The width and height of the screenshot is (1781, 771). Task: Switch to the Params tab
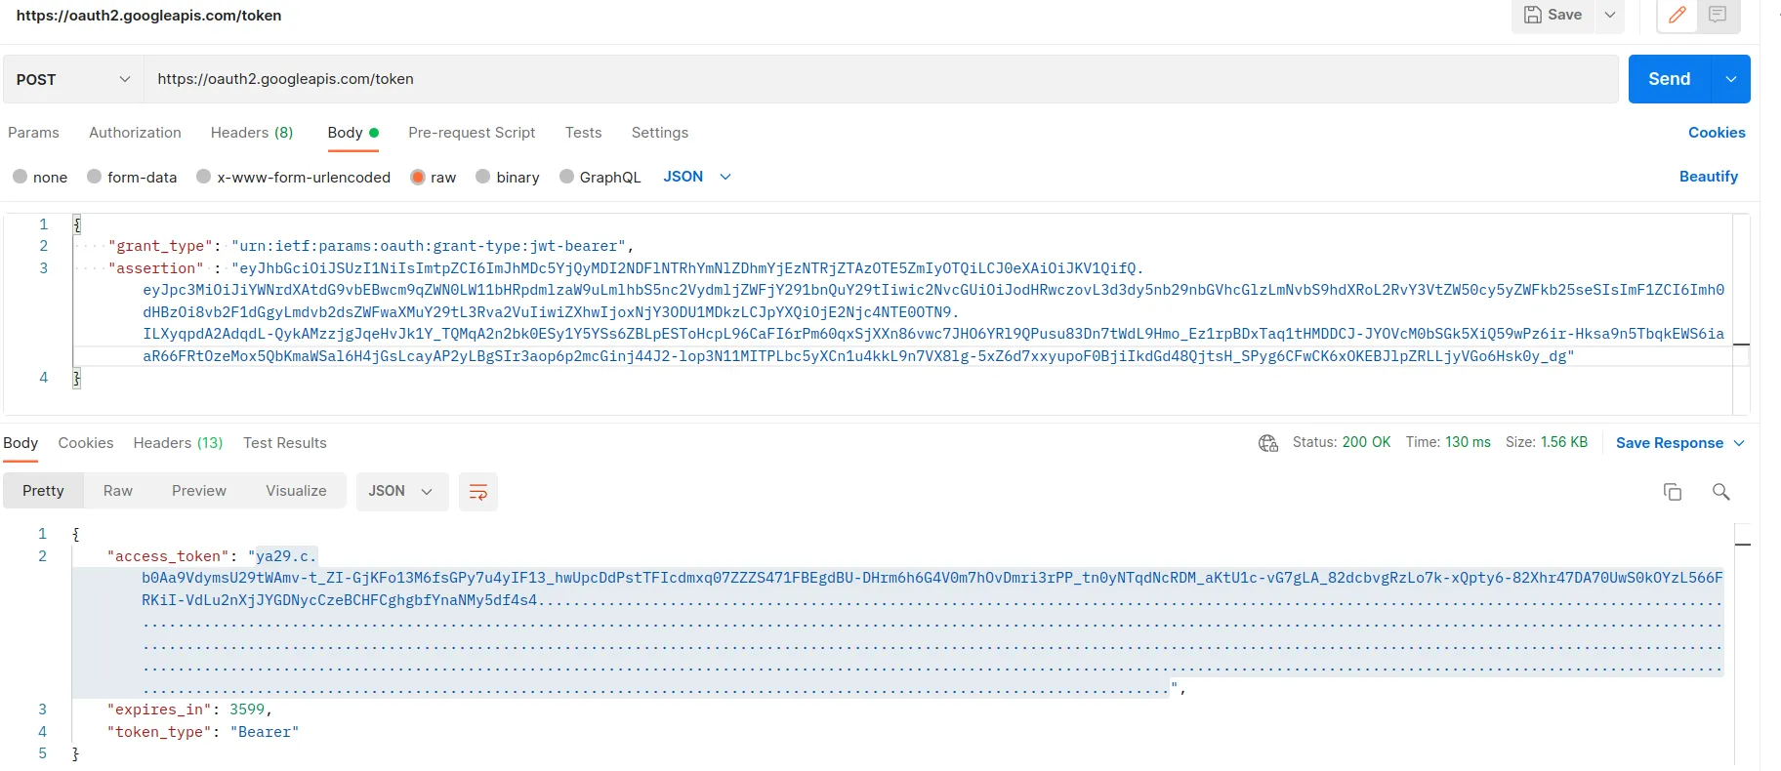point(33,133)
